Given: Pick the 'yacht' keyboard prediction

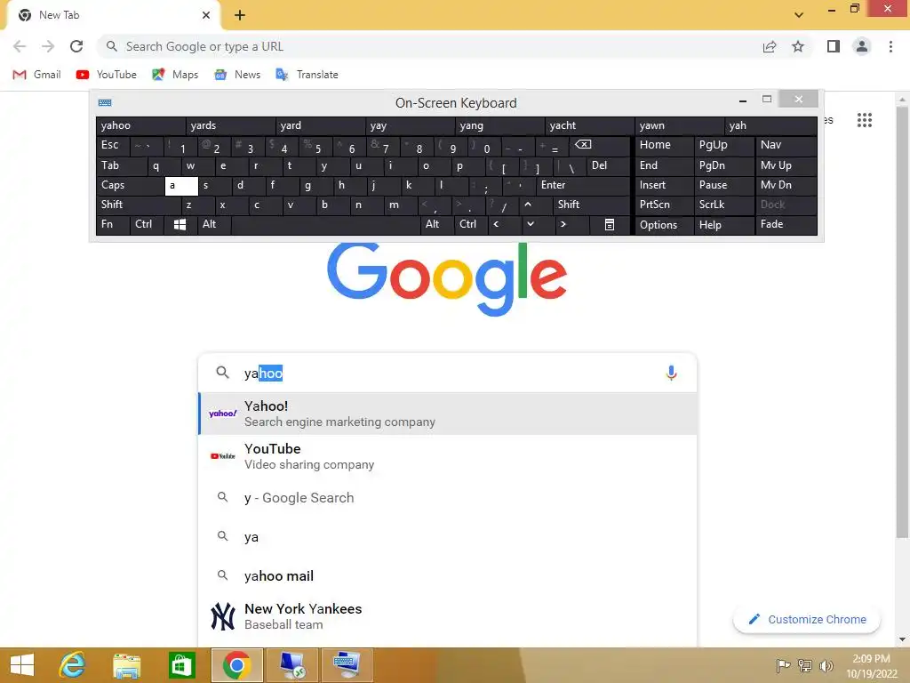Looking at the screenshot, I should pyautogui.click(x=590, y=125).
